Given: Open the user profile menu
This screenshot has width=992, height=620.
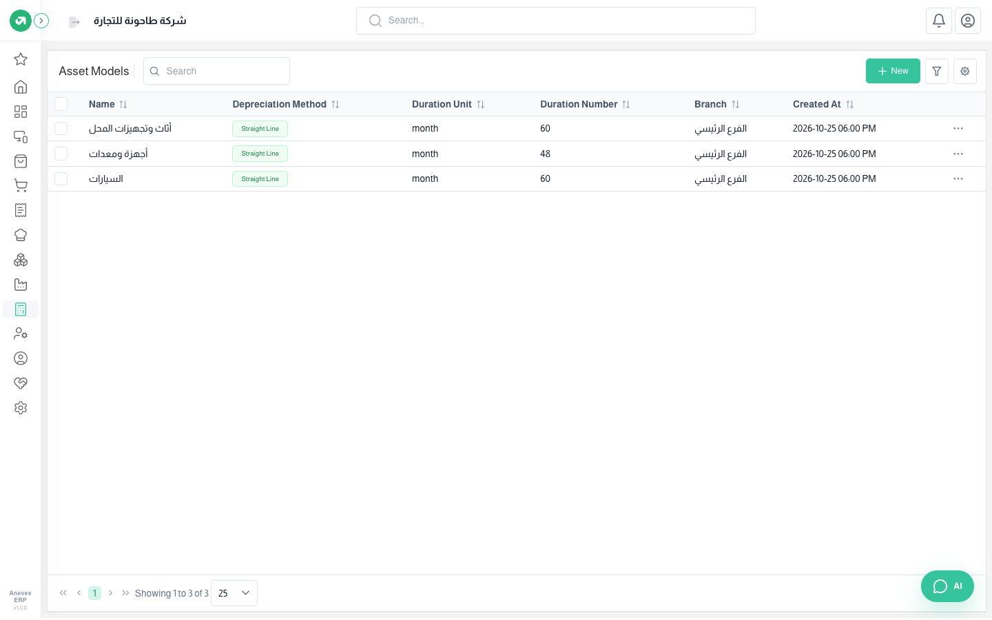Looking at the screenshot, I should click(x=968, y=21).
